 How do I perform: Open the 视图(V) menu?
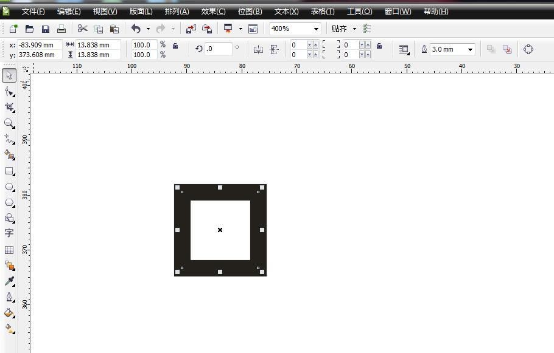point(105,12)
